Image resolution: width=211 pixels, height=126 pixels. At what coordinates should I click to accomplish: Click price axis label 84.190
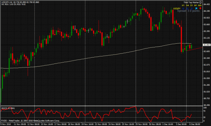coord(207,11)
